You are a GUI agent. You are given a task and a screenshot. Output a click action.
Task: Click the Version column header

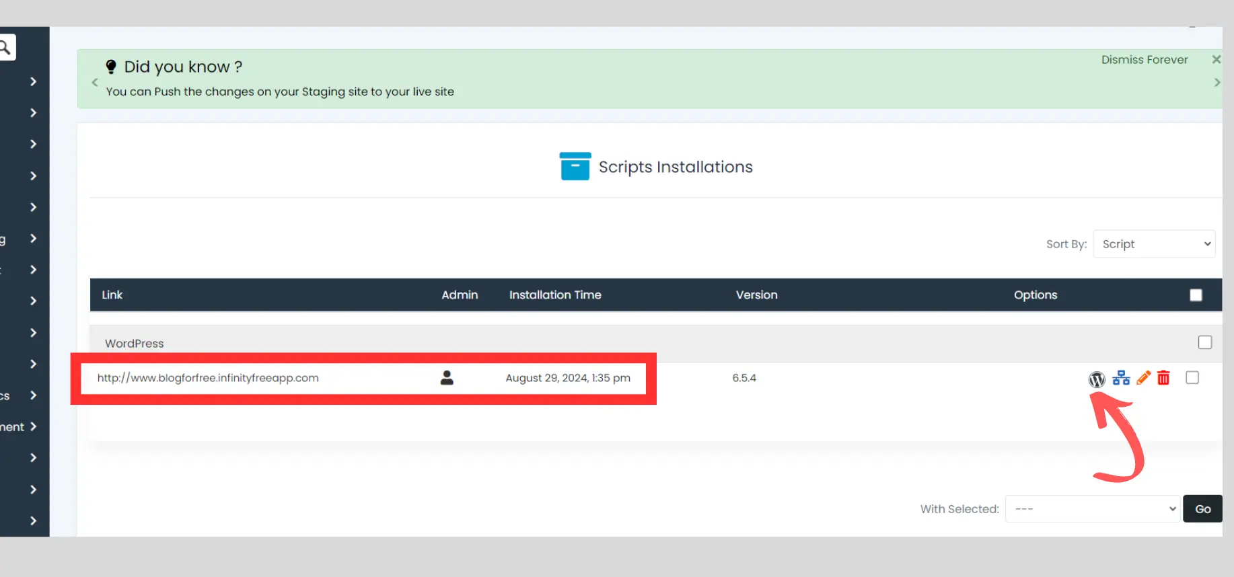tap(756, 295)
